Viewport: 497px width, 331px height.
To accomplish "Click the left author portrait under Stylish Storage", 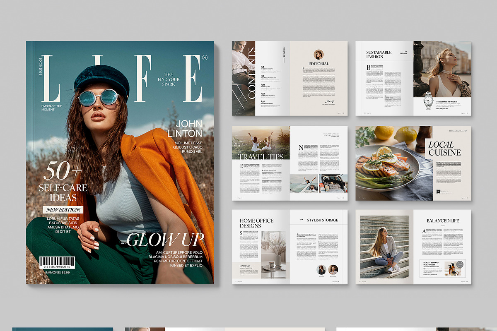I will click(x=321, y=270).
